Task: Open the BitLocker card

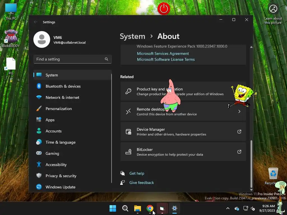Action: coord(183,152)
